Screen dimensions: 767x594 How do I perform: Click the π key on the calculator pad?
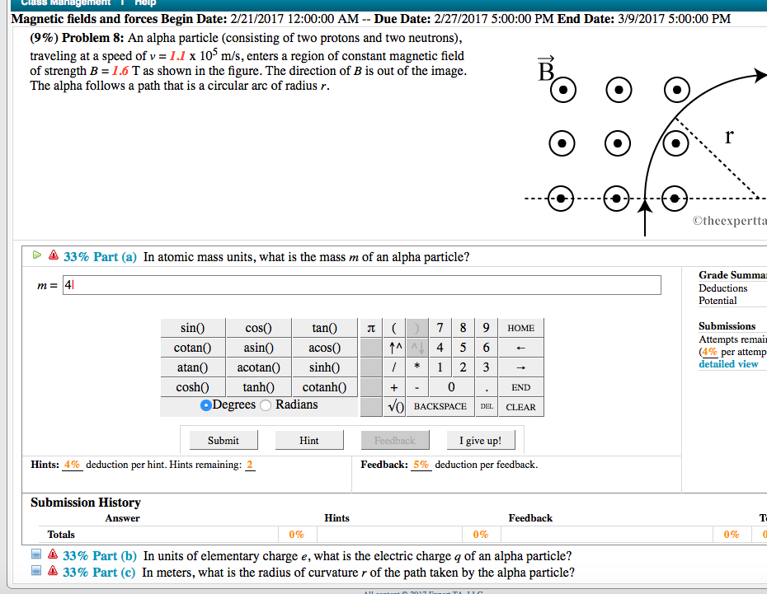[x=371, y=327]
